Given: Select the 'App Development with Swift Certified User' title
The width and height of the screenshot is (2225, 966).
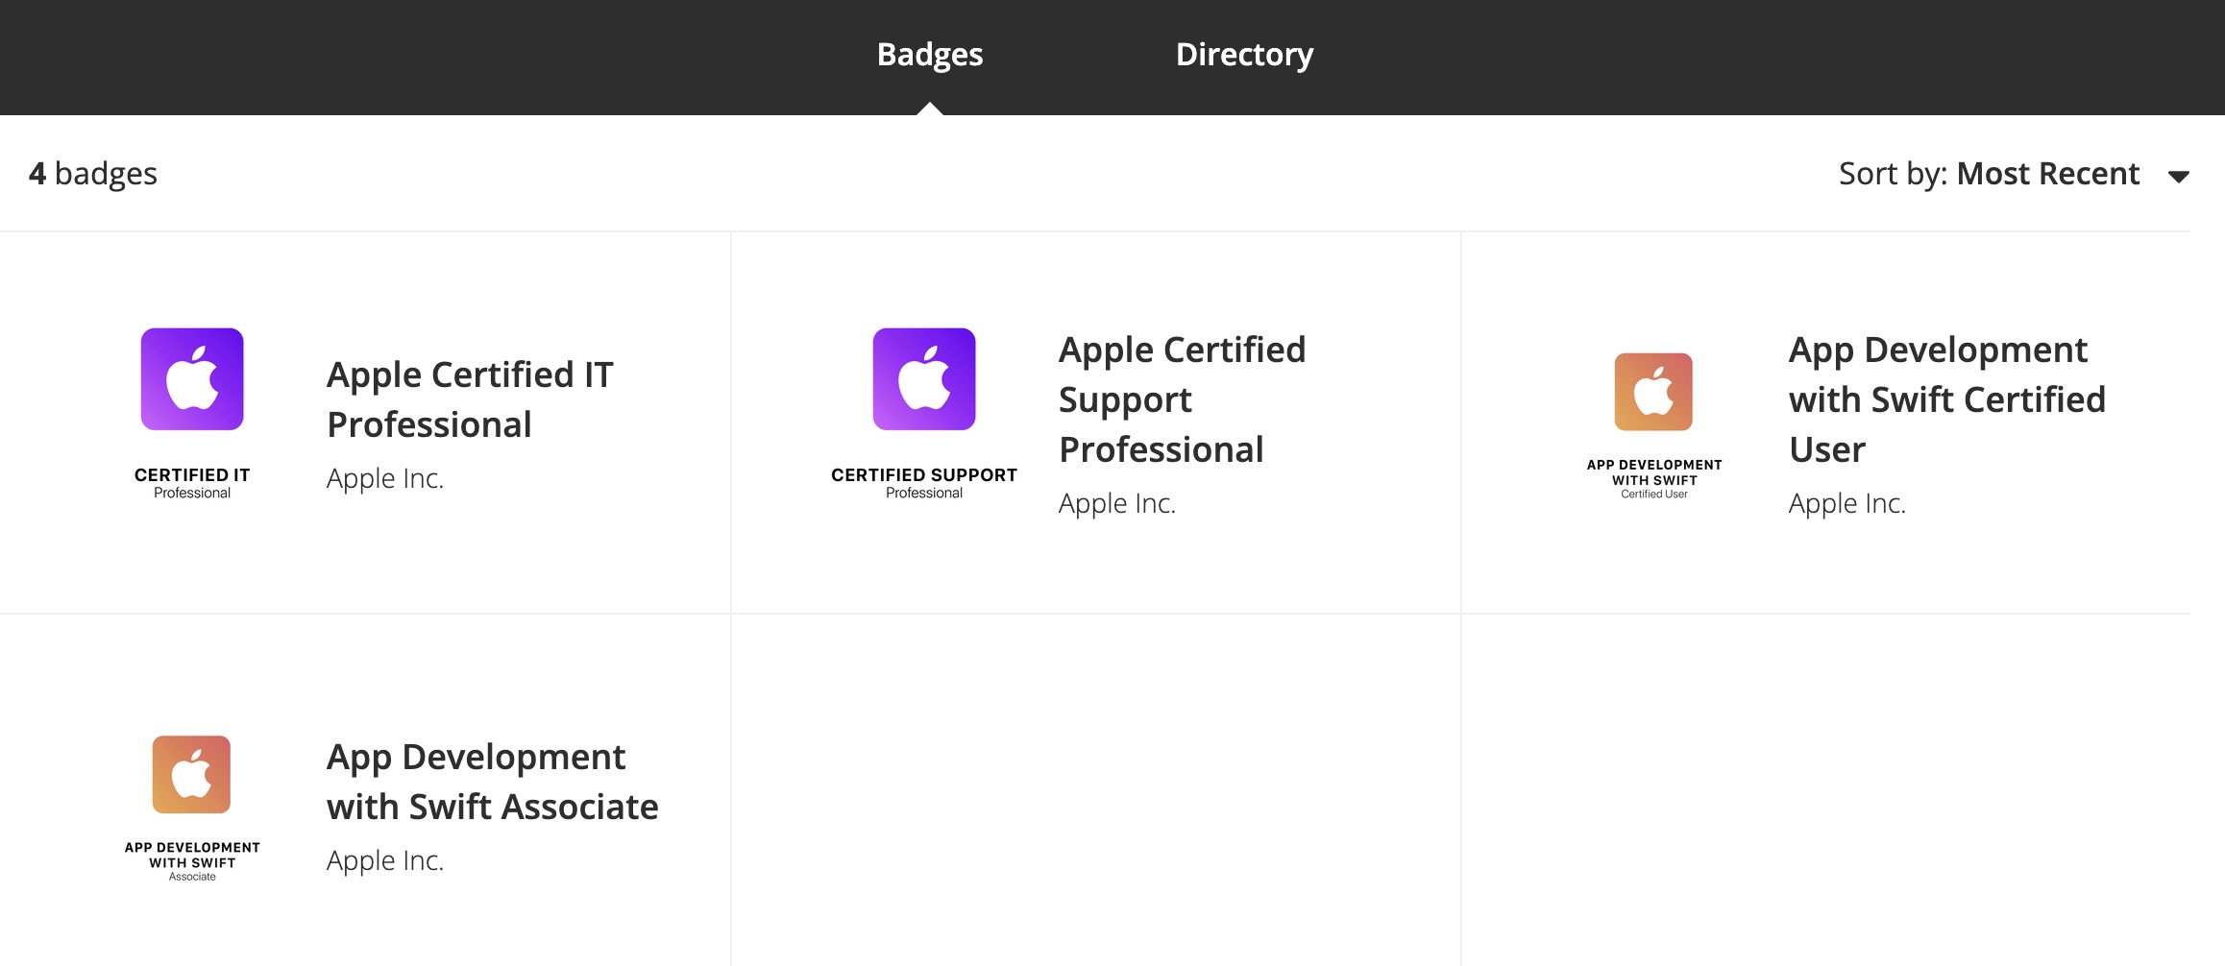Looking at the screenshot, I should coord(1946,399).
